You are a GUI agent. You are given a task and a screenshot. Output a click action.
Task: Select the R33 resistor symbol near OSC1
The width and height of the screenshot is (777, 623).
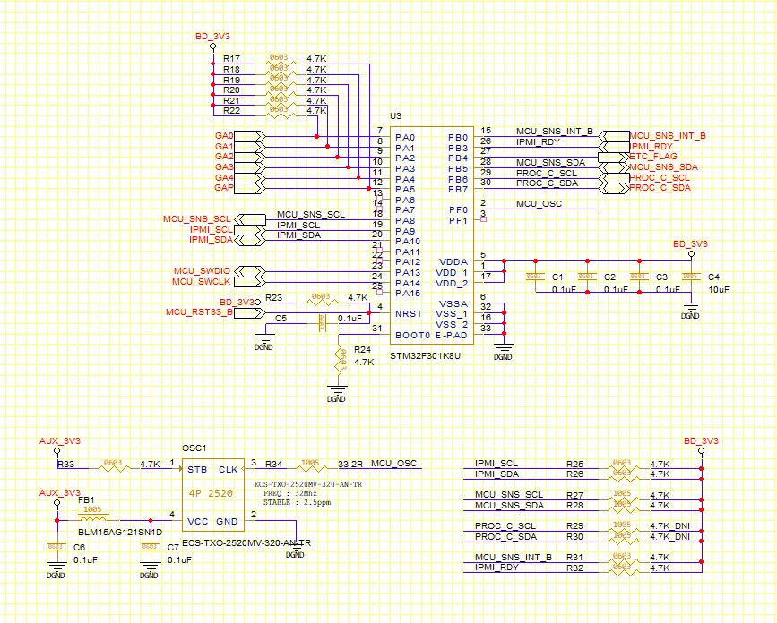[114, 469]
